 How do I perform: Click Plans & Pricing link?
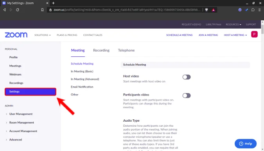click(x=67, y=35)
